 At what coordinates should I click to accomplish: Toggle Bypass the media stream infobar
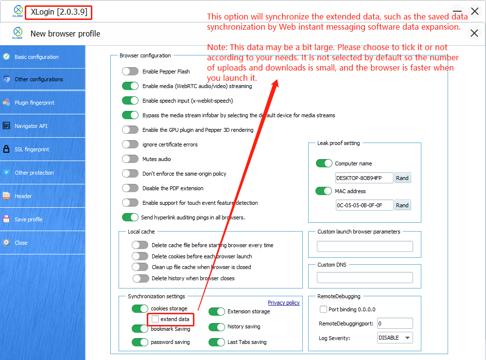pos(130,115)
